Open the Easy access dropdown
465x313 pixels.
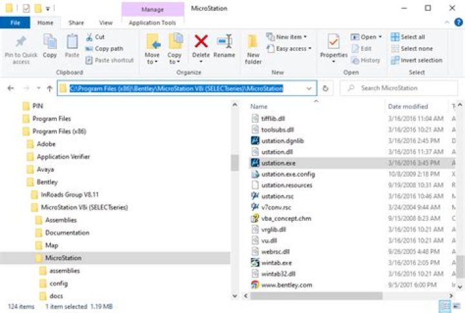[x=289, y=48]
